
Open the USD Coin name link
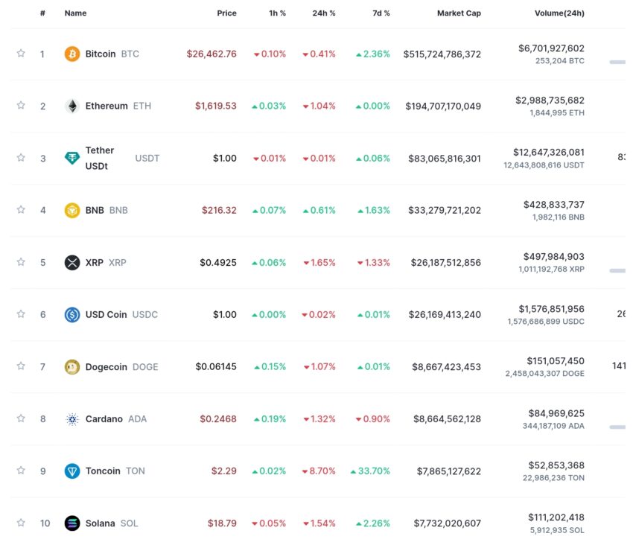[106, 314]
